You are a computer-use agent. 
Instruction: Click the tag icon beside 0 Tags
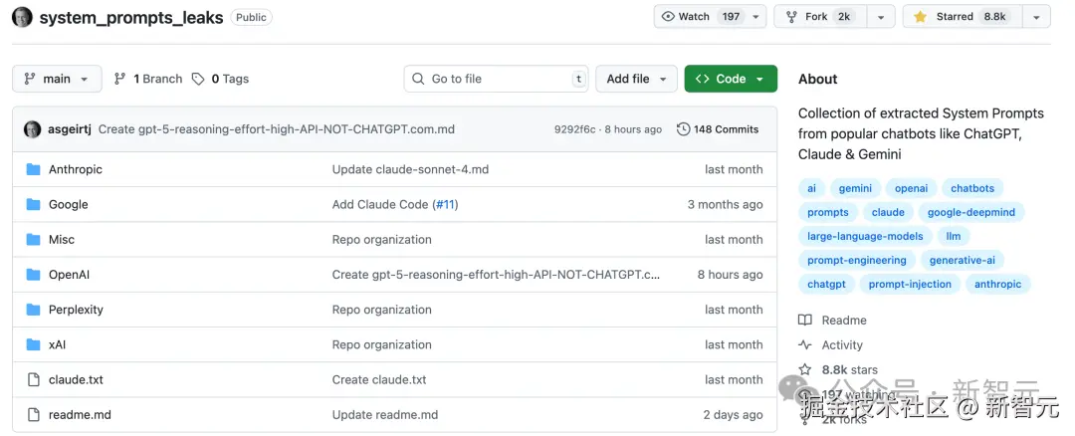198,79
